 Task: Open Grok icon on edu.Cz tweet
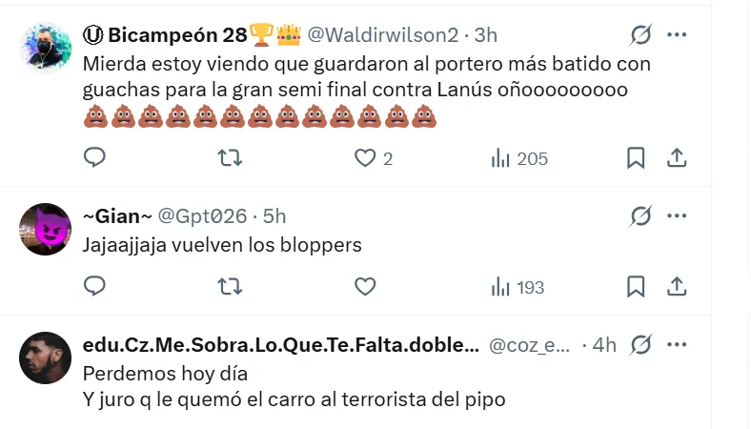coord(640,345)
